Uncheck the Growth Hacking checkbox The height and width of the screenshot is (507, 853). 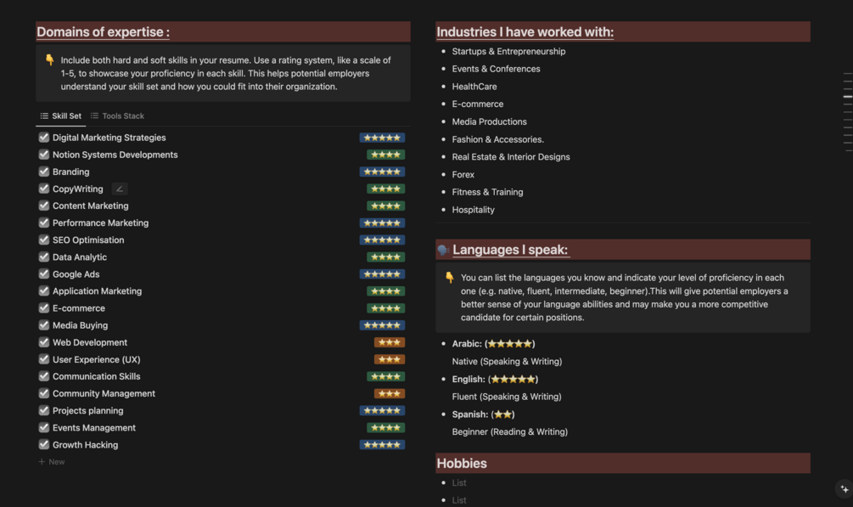tap(44, 445)
